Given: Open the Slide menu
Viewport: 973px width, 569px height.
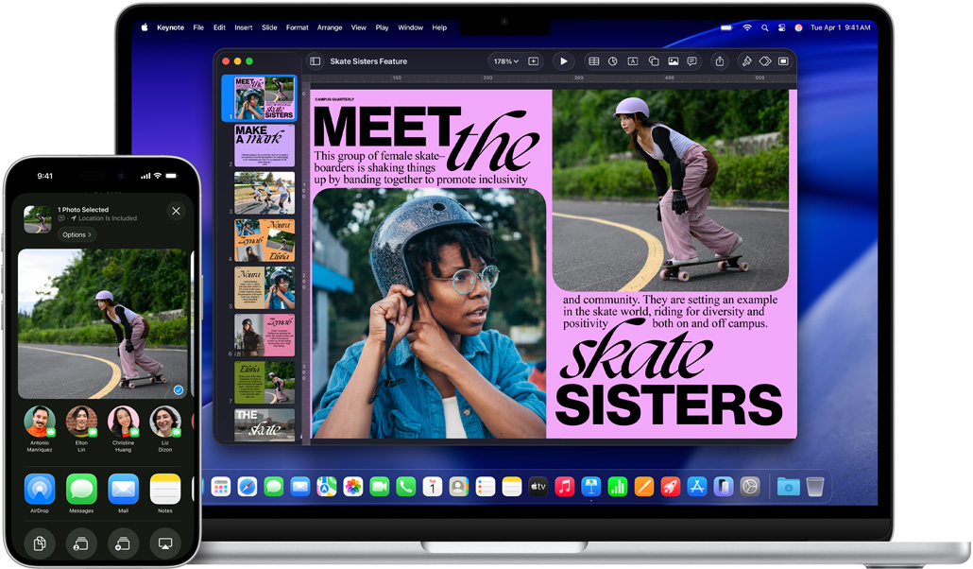Looking at the screenshot, I should [269, 27].
